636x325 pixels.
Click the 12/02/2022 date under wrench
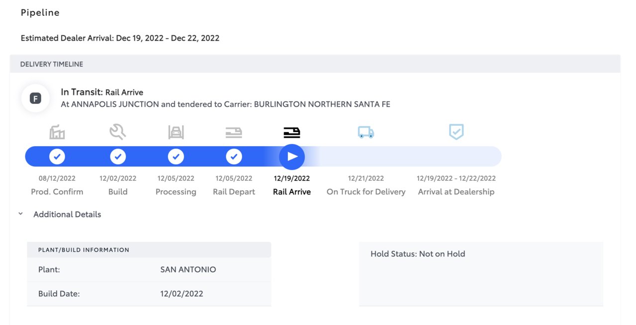tap(118, 178)
